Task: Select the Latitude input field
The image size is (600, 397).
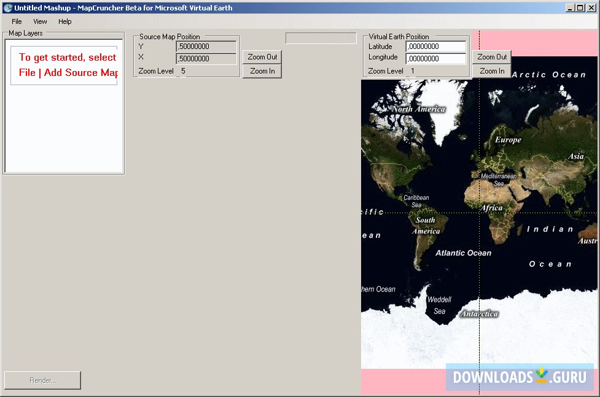Action: click(x=436, y=47)
